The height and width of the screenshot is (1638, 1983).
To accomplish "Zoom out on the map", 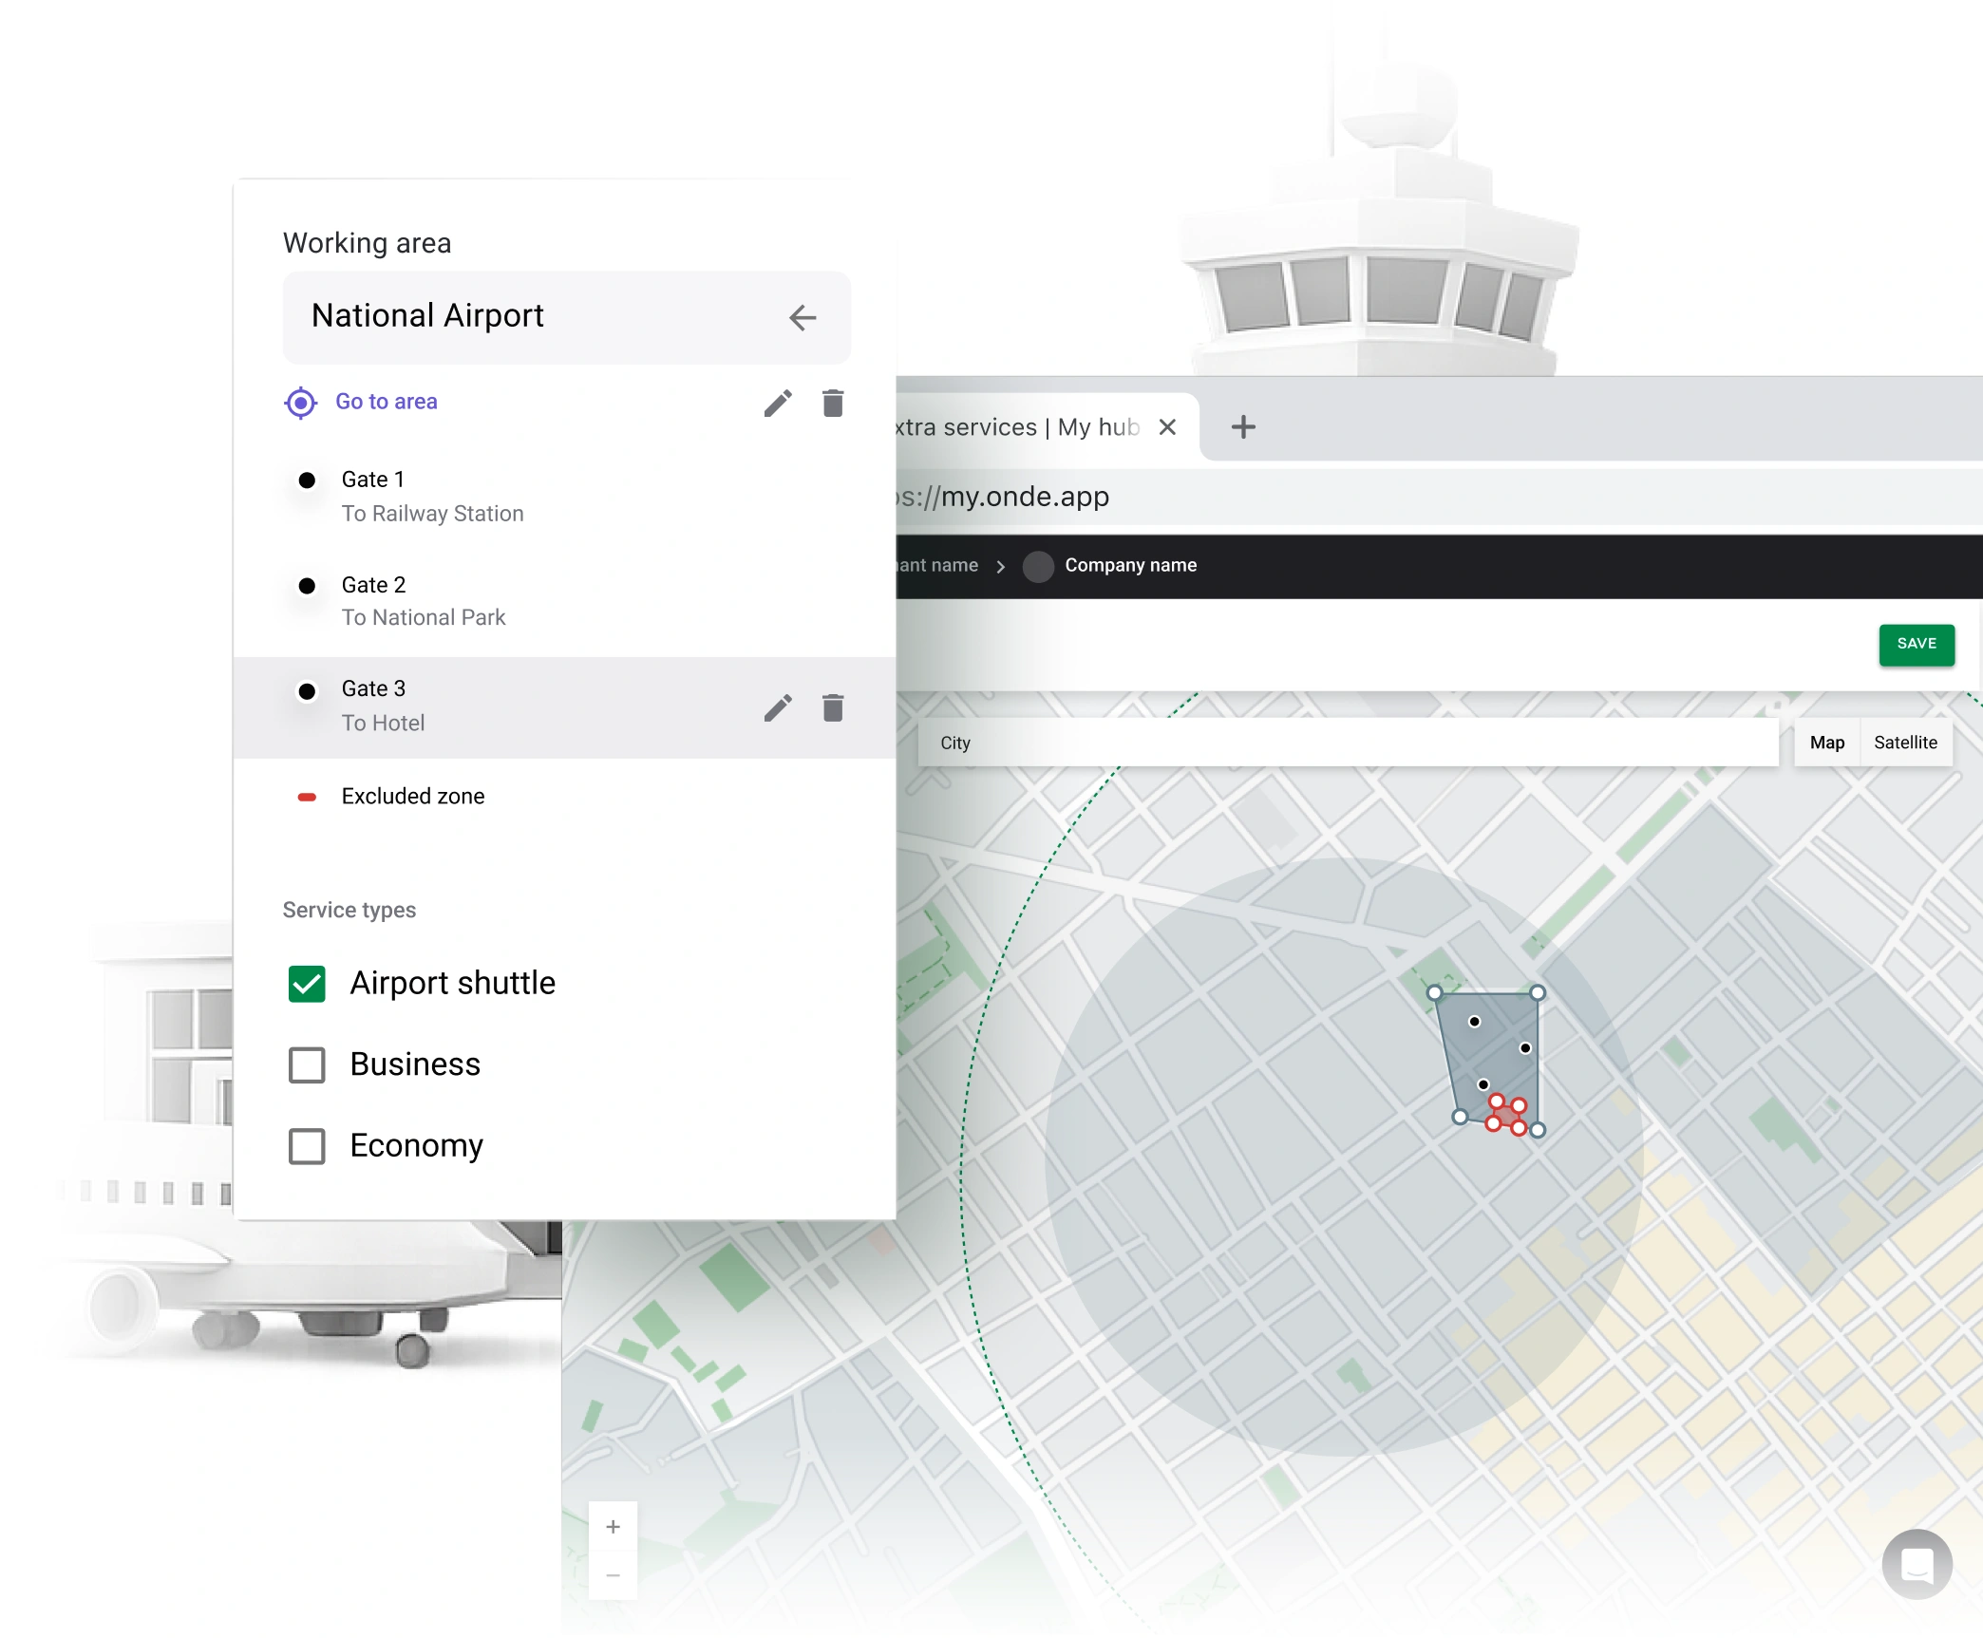I will click(x=613, y=1576).
